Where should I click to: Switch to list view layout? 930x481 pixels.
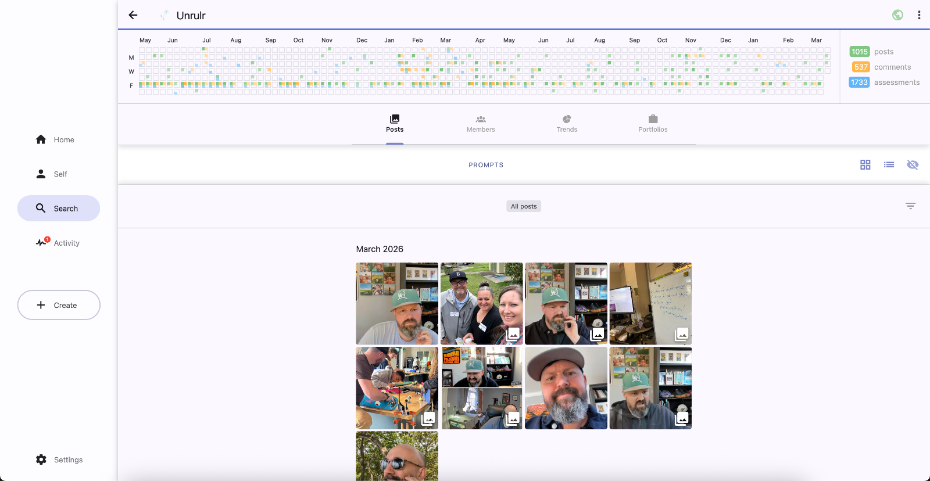point(889,165)
